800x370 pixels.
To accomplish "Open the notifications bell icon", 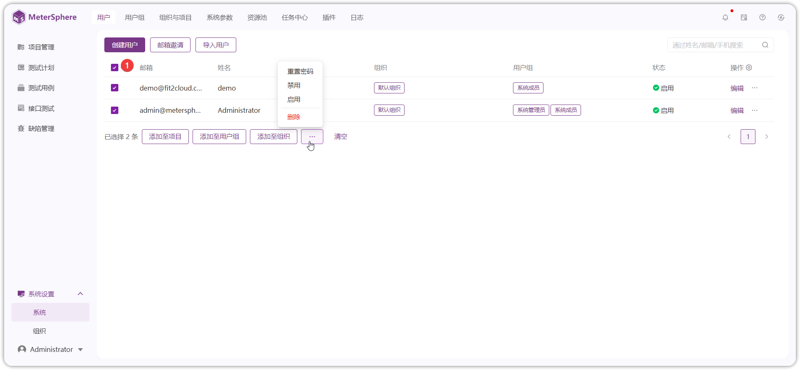I will [x=725, y=17].
